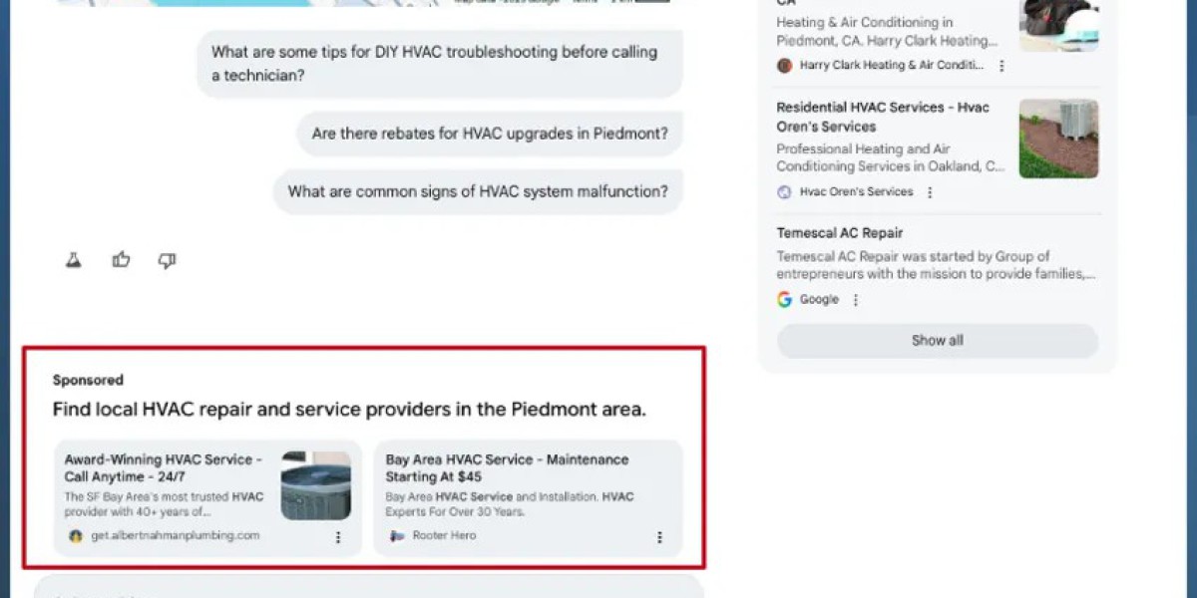Select the HVAC rebates in Piedmont suggestion
This screenshot has width=1197, height=598.
(490, 134)
